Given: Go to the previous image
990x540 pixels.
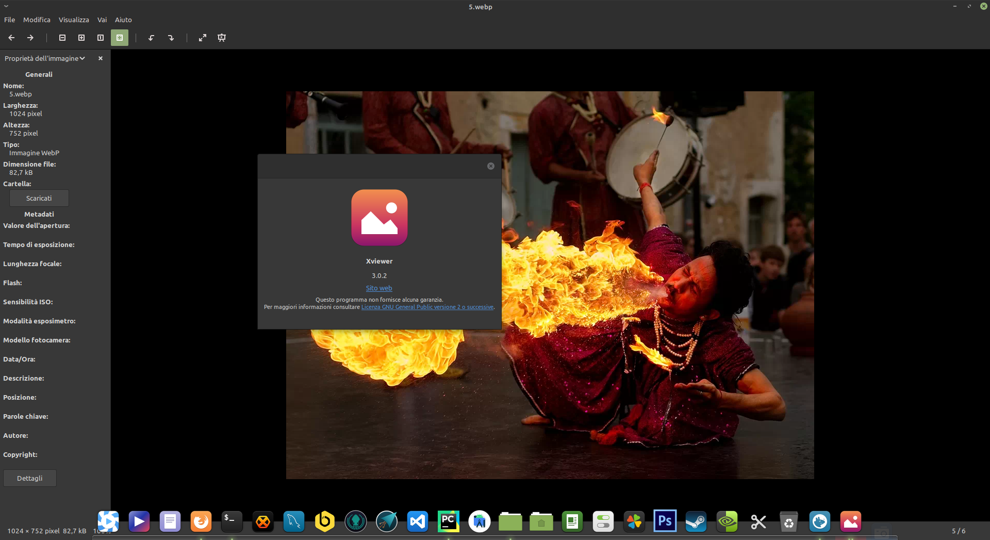Looking at the screenshot, I should click(11, 38).
